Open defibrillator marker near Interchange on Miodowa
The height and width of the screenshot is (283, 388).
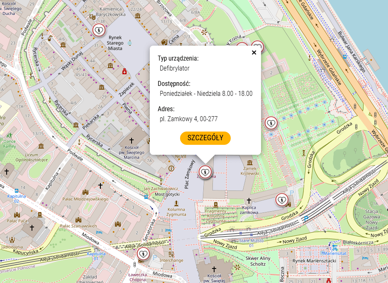[x=143, y=254]
